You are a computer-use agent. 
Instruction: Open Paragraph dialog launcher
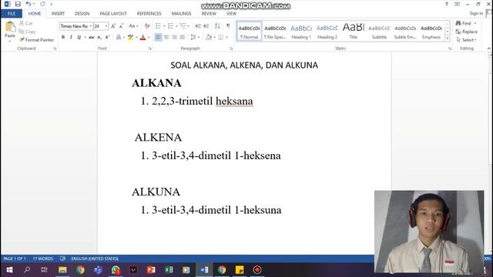(231, 48)
